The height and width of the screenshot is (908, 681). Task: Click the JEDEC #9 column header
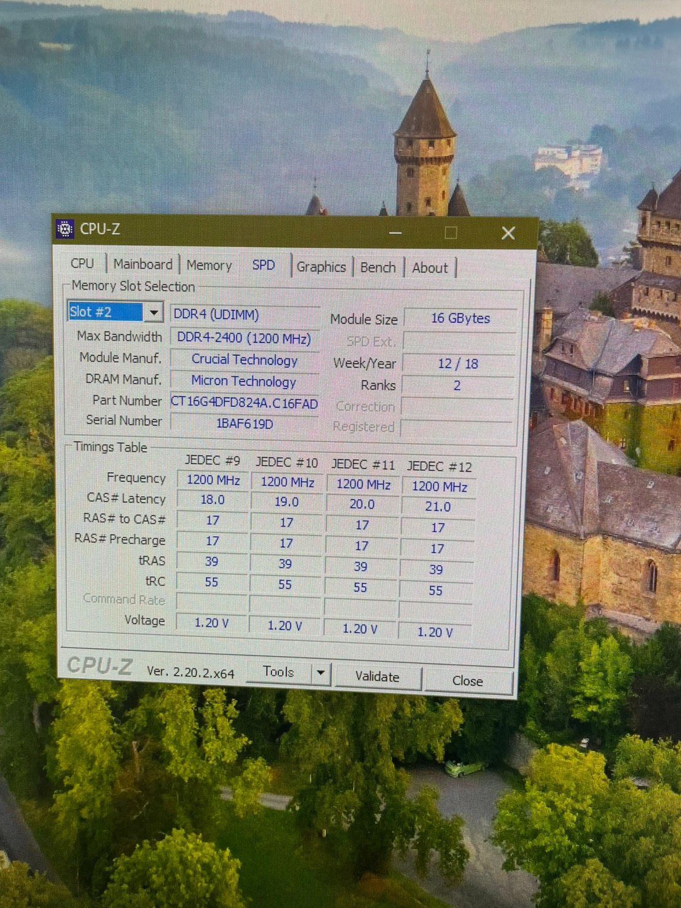(x=213, y=460)
